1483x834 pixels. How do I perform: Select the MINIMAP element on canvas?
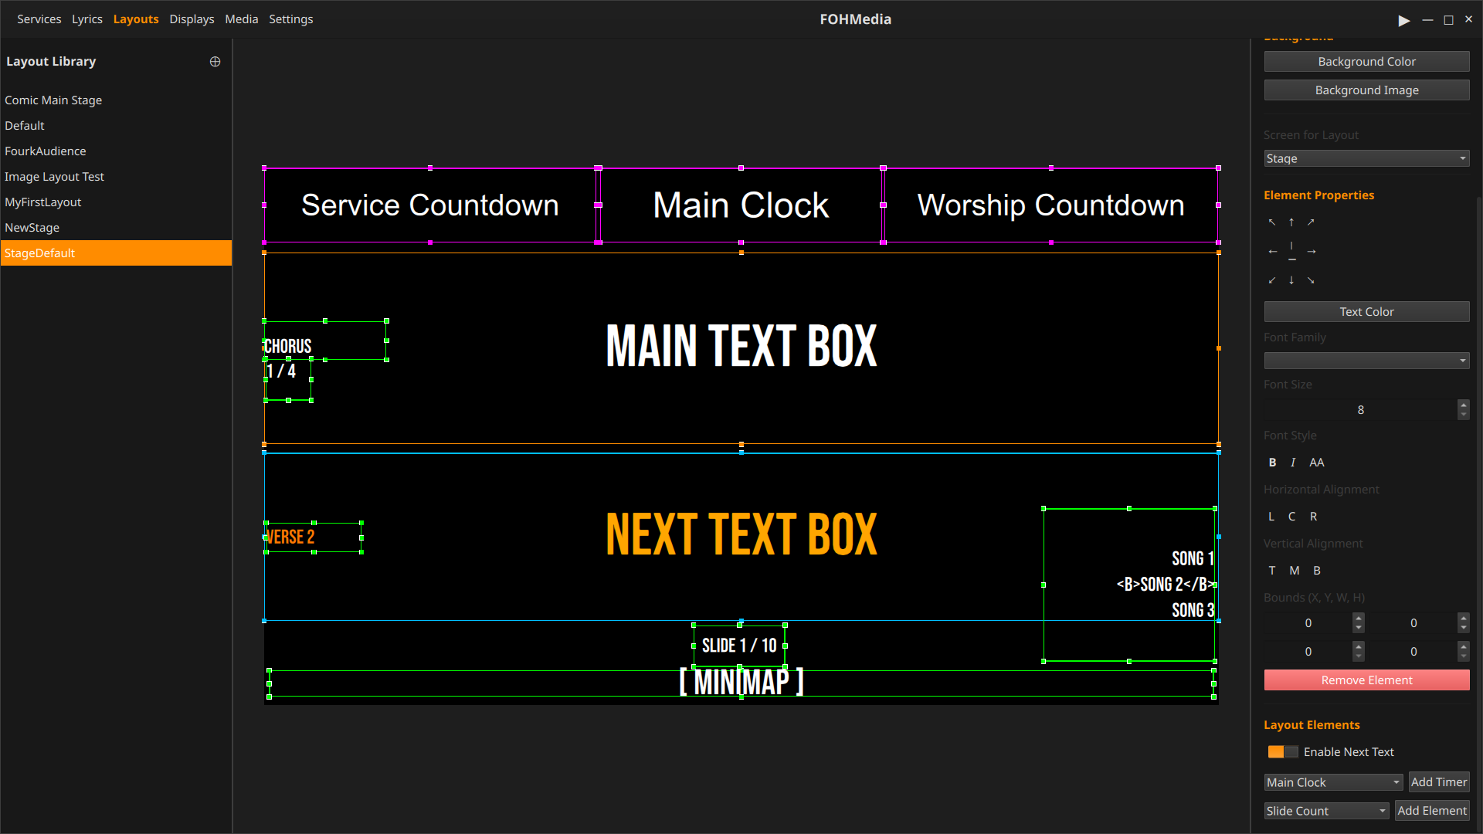click(x=741, y=683)
